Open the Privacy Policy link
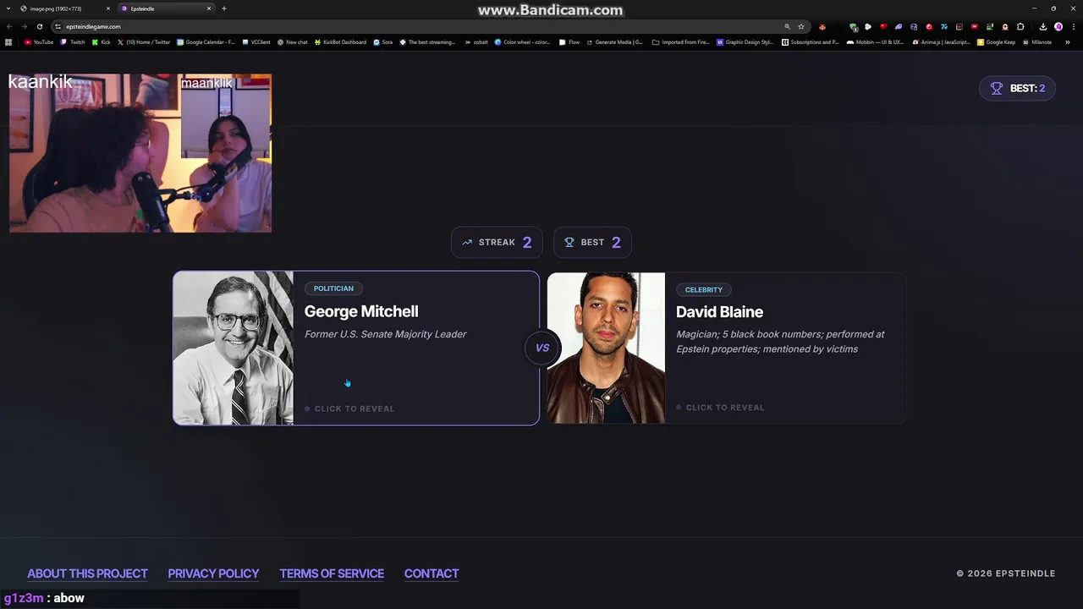The image size is (1083, 609). click(213, 573)
